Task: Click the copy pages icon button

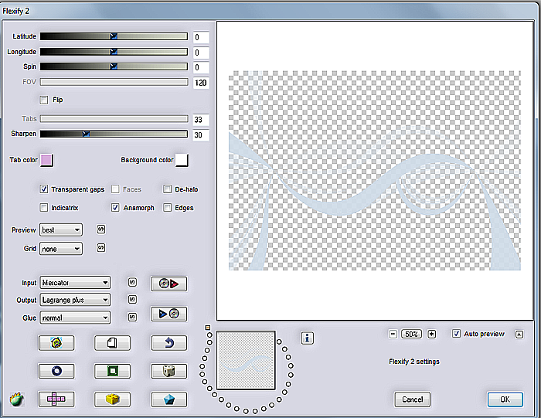Action: (x=113, y=343)
